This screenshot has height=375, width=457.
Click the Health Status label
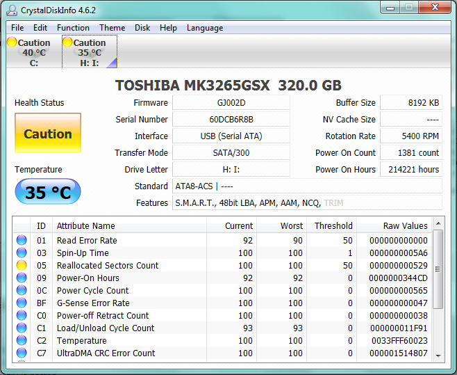tap(40, 102)
